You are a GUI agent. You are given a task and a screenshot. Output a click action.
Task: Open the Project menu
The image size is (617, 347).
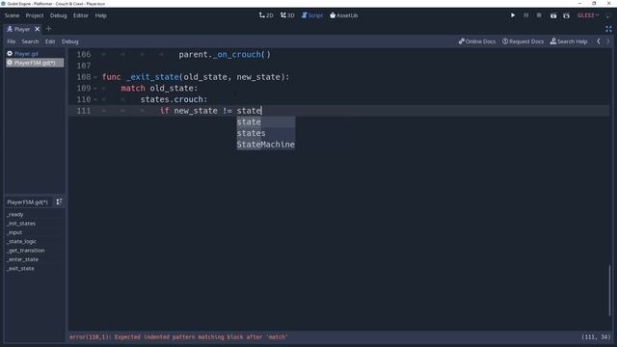coord(35,15)
